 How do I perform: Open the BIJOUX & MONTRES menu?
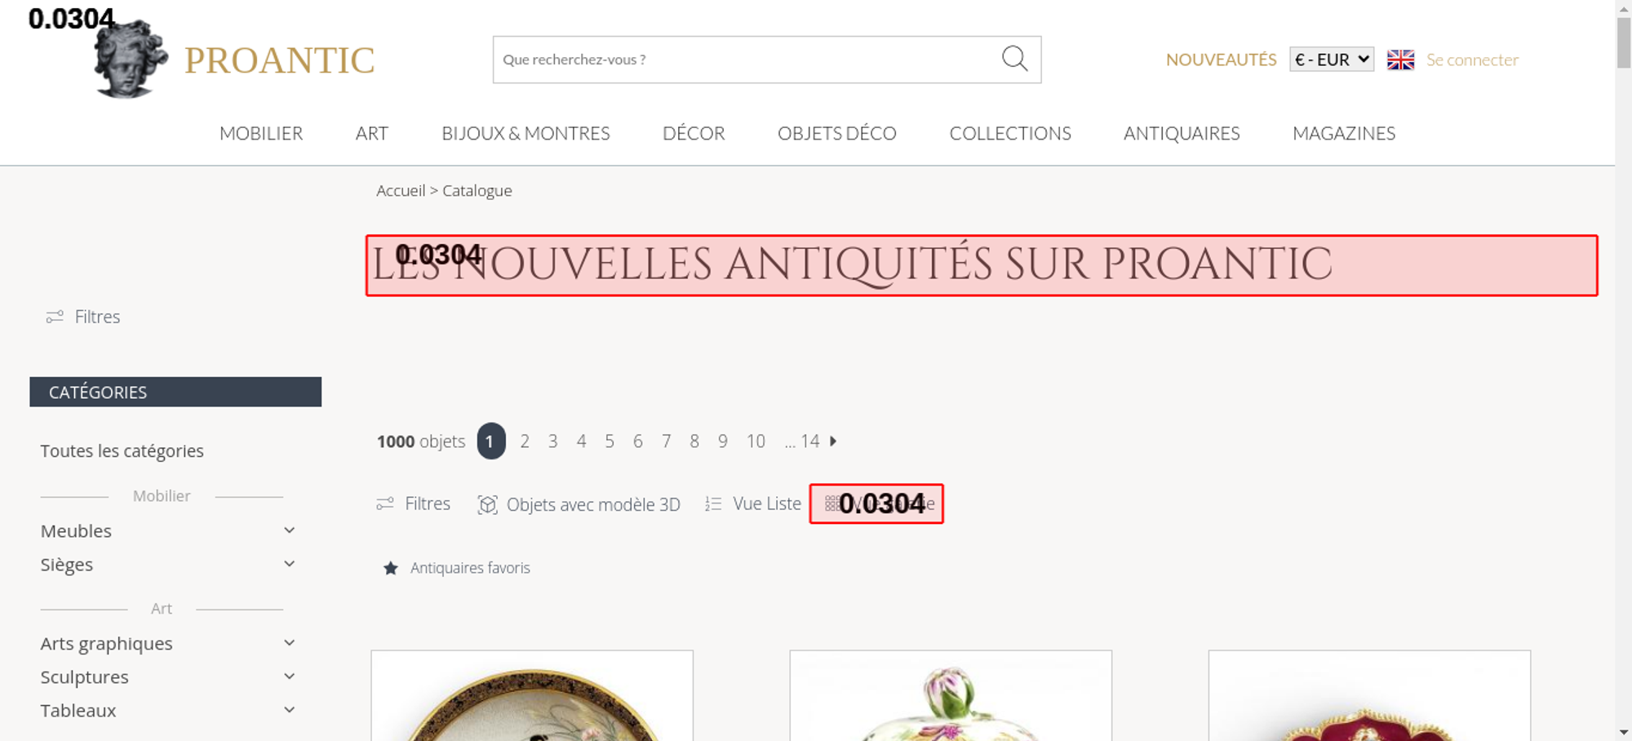click(x=526, y=133)
